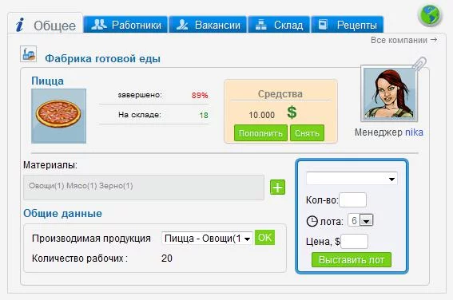Focus the Цена, $ price field
453x300 pixels.
tap(354, 242)
